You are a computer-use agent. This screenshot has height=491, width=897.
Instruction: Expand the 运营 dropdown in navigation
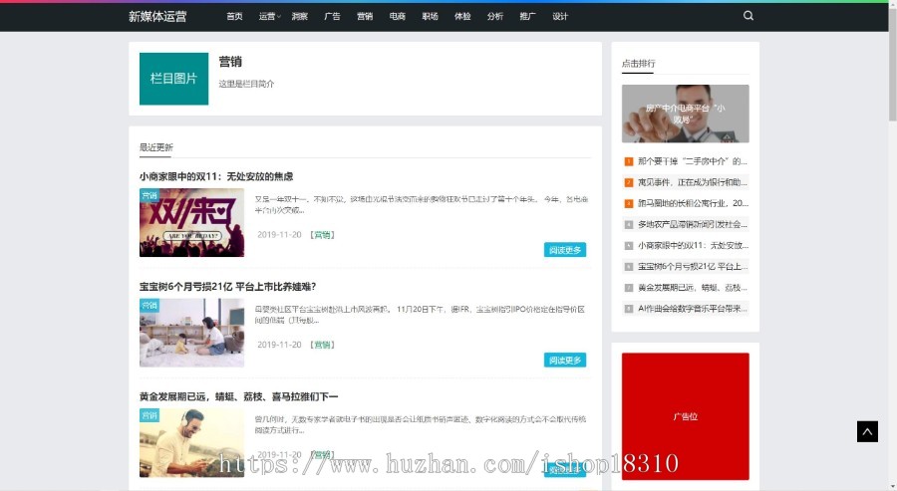(269, 16)
